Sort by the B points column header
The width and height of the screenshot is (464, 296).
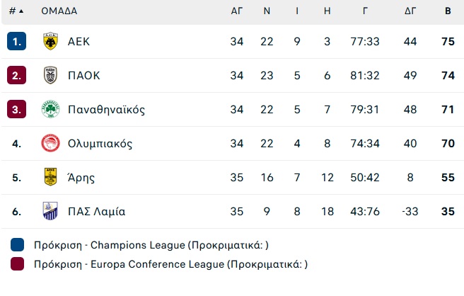click(x=448, y=11)
